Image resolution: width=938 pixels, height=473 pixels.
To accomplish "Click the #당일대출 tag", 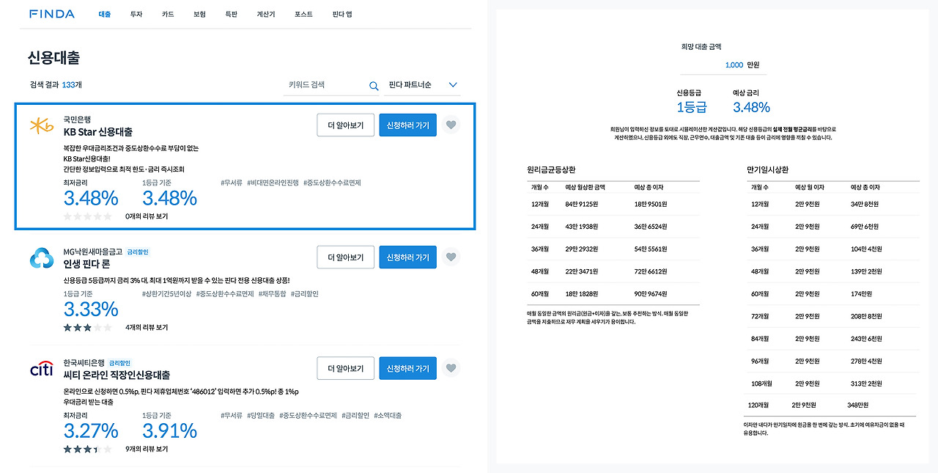I will coord(260,415).
